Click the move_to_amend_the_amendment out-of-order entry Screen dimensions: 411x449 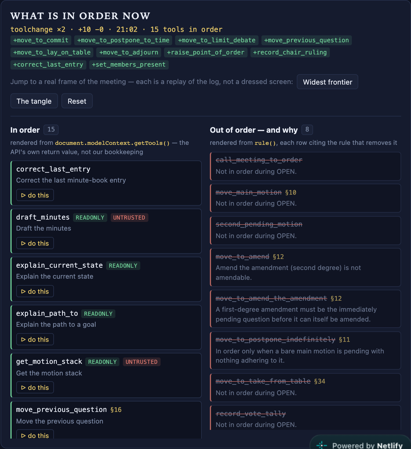pyautogui.click(x=305, y=309)
